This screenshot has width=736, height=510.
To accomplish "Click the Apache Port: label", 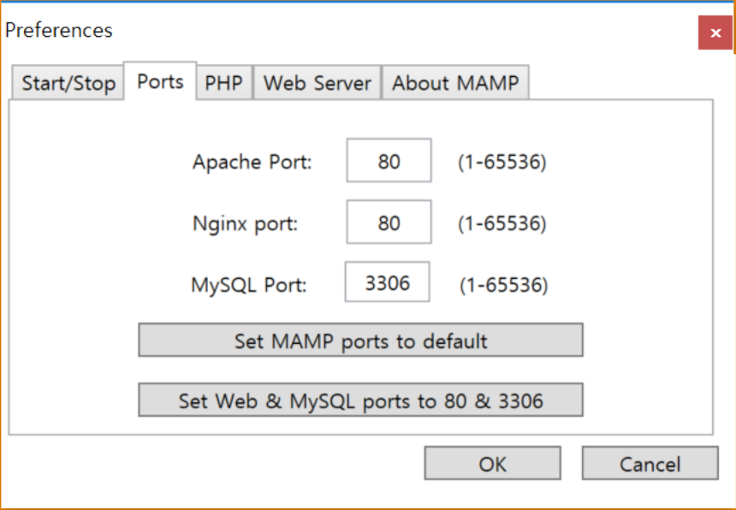I will (252, 162).
